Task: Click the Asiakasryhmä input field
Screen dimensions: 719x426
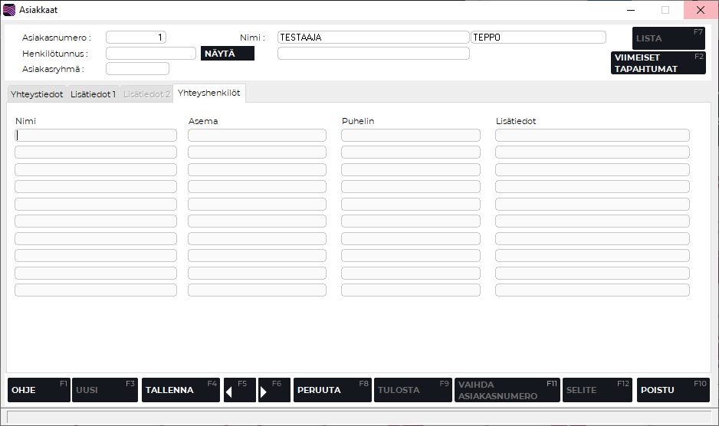Action: (136, 69)
